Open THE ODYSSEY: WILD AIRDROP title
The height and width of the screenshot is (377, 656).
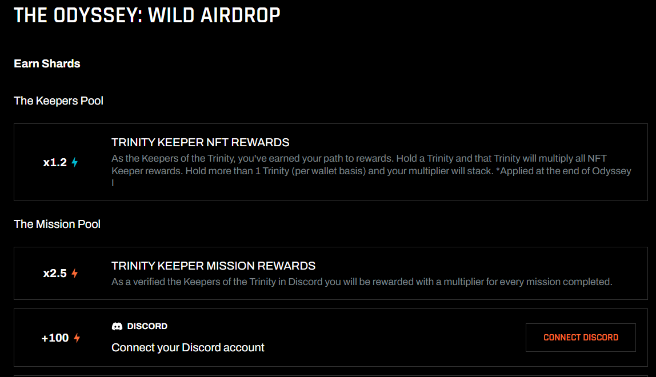point(147,15)
